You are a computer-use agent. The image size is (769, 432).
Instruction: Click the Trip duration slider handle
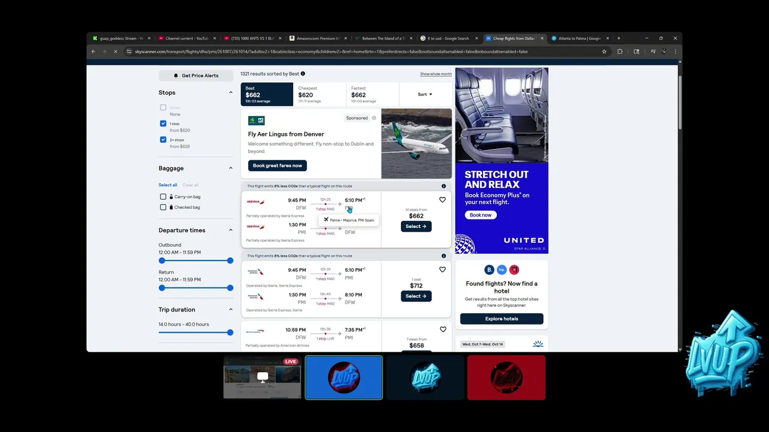(230, 332)
